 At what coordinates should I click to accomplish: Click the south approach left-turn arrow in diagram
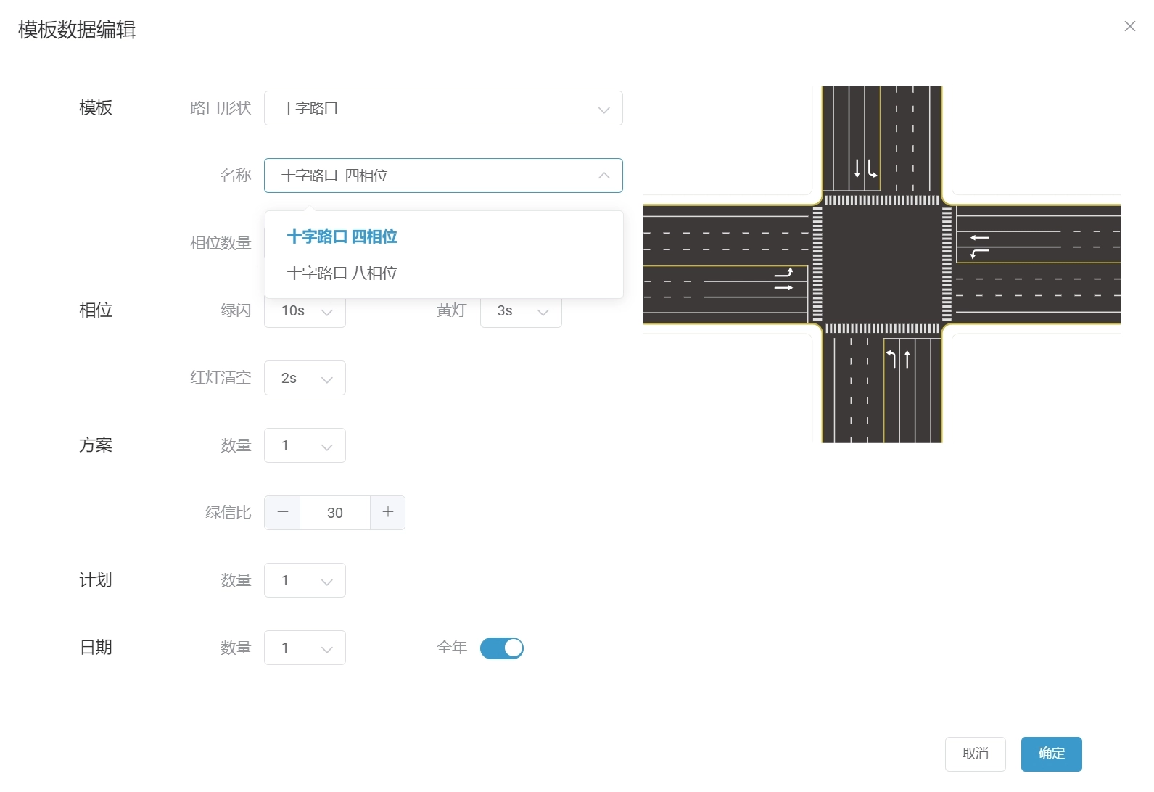pos(891,358)
